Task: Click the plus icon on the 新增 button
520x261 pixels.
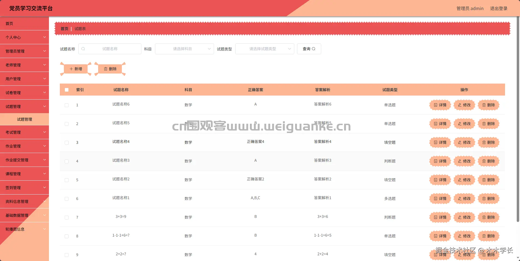Action: click(71, 69)
